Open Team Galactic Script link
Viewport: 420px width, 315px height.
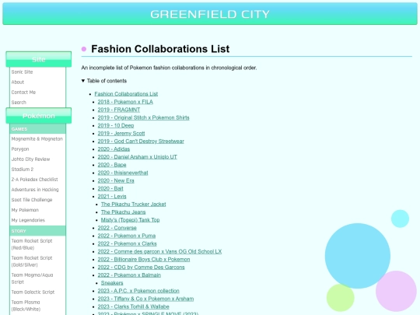point(33,292)
